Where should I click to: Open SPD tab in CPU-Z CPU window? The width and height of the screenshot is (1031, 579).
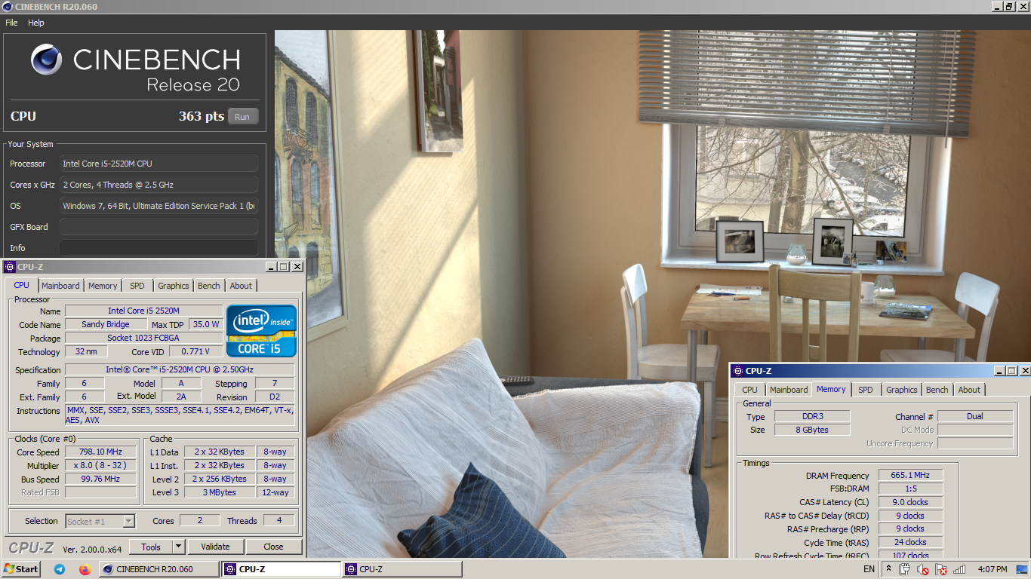tap(137, 286)
